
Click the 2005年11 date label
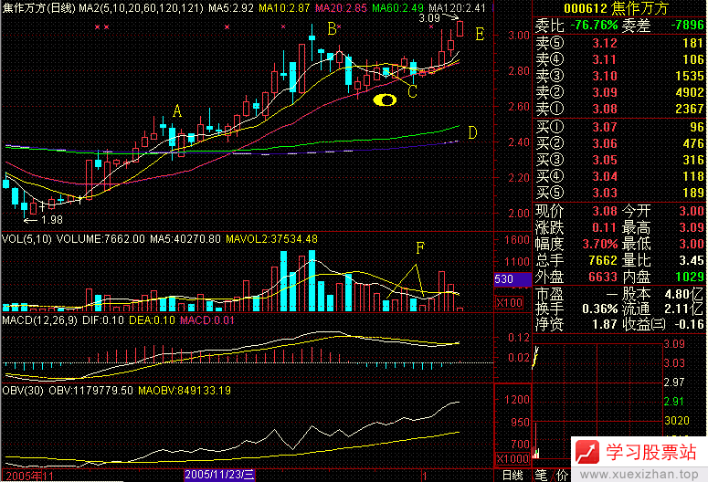click(x=30, y=476)
